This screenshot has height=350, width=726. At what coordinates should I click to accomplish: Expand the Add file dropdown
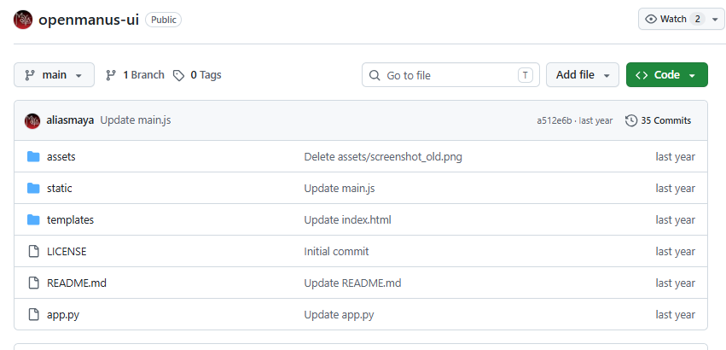pyautogui.click(x=583, y=74)
